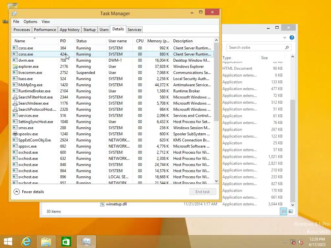Screen dimensions: 331x248
Task: Click the Task Manager vertical scrollbar thumb
Action: pyautogui.click(x=216, y=82)
